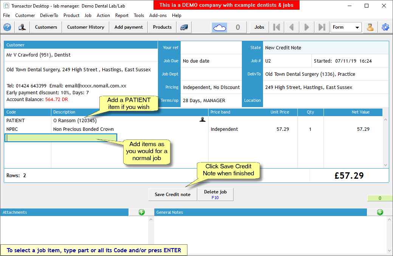Screen dimensions: 393x256
Task: Click the patient person icon in row
Action: pos(203,120)
